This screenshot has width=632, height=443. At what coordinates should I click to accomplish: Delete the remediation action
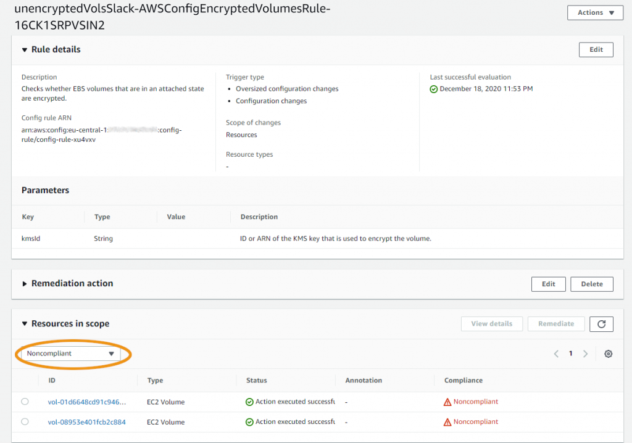click(591, 284)
